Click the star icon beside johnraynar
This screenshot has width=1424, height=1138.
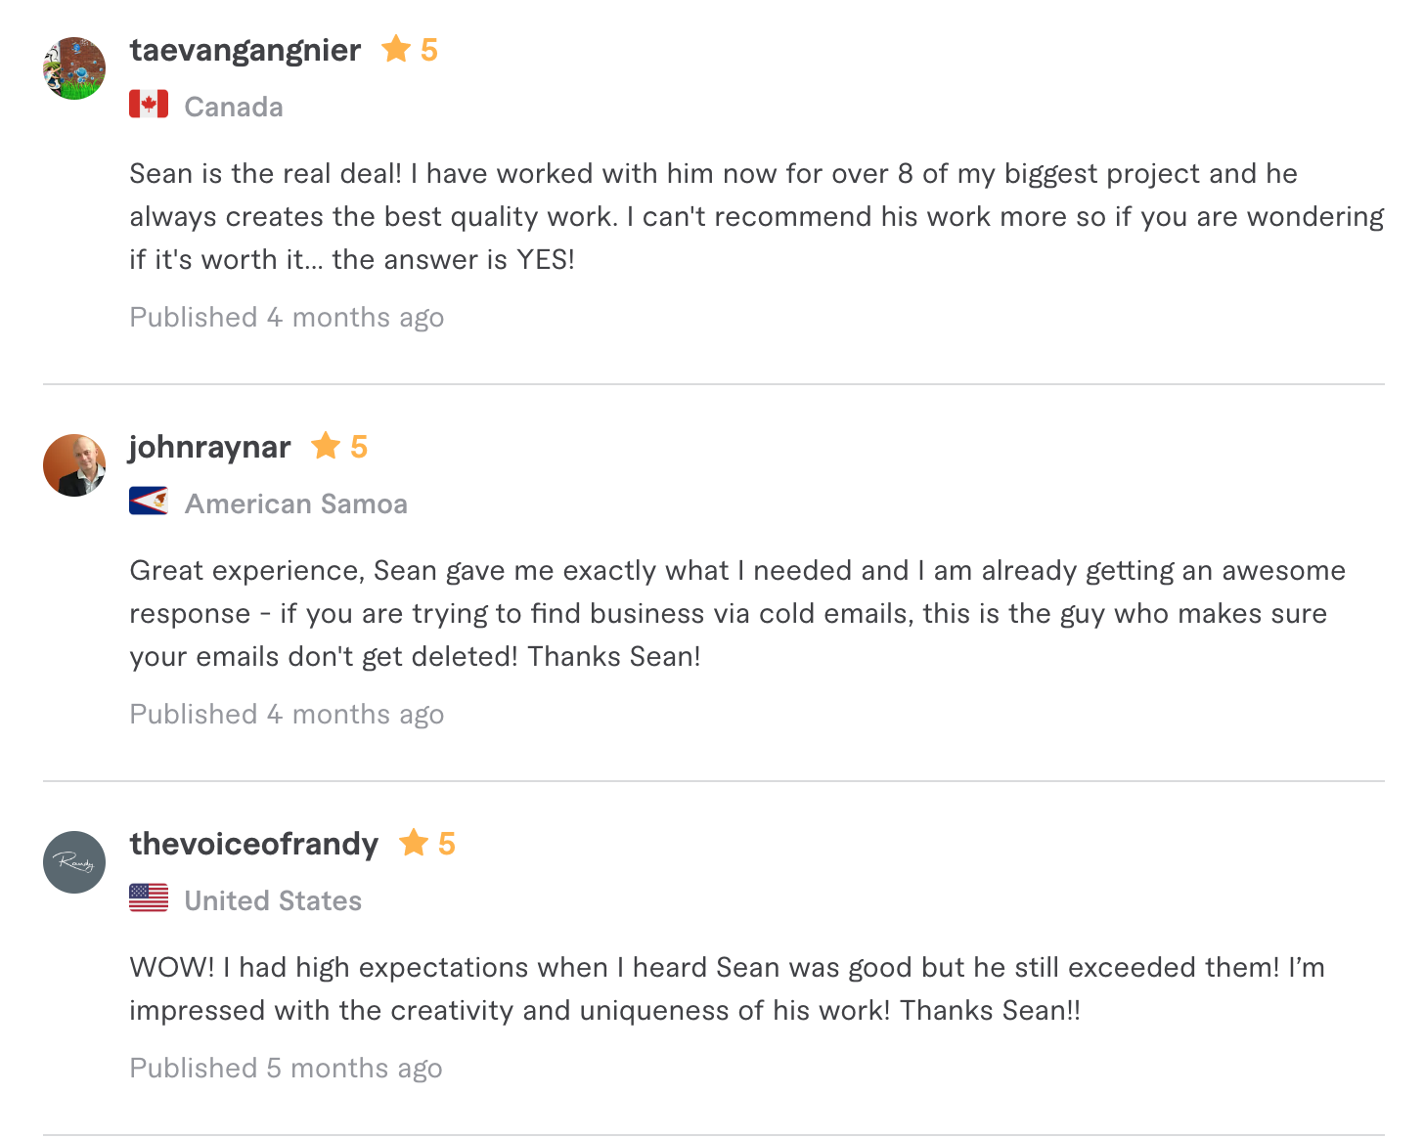click(x=326, y=446)
